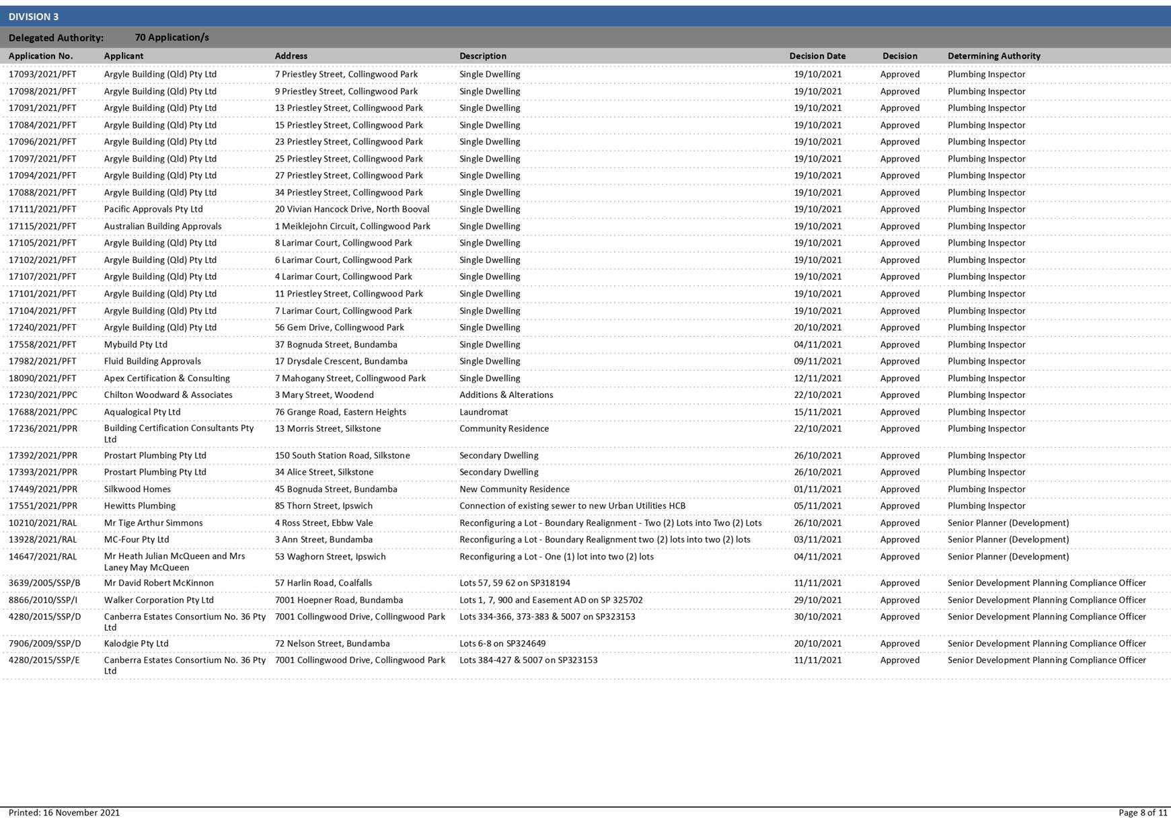
Task: Select application number 17093/2021/PFT
Action: point(42,75)
